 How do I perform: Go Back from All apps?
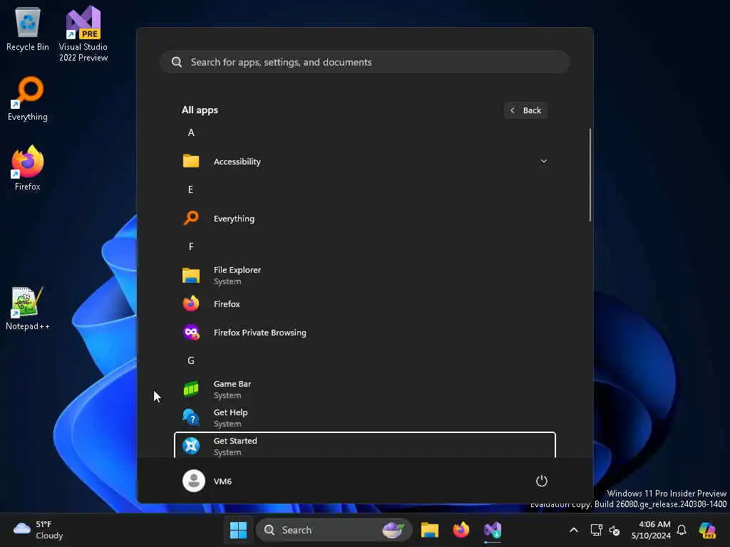[525, 110]
